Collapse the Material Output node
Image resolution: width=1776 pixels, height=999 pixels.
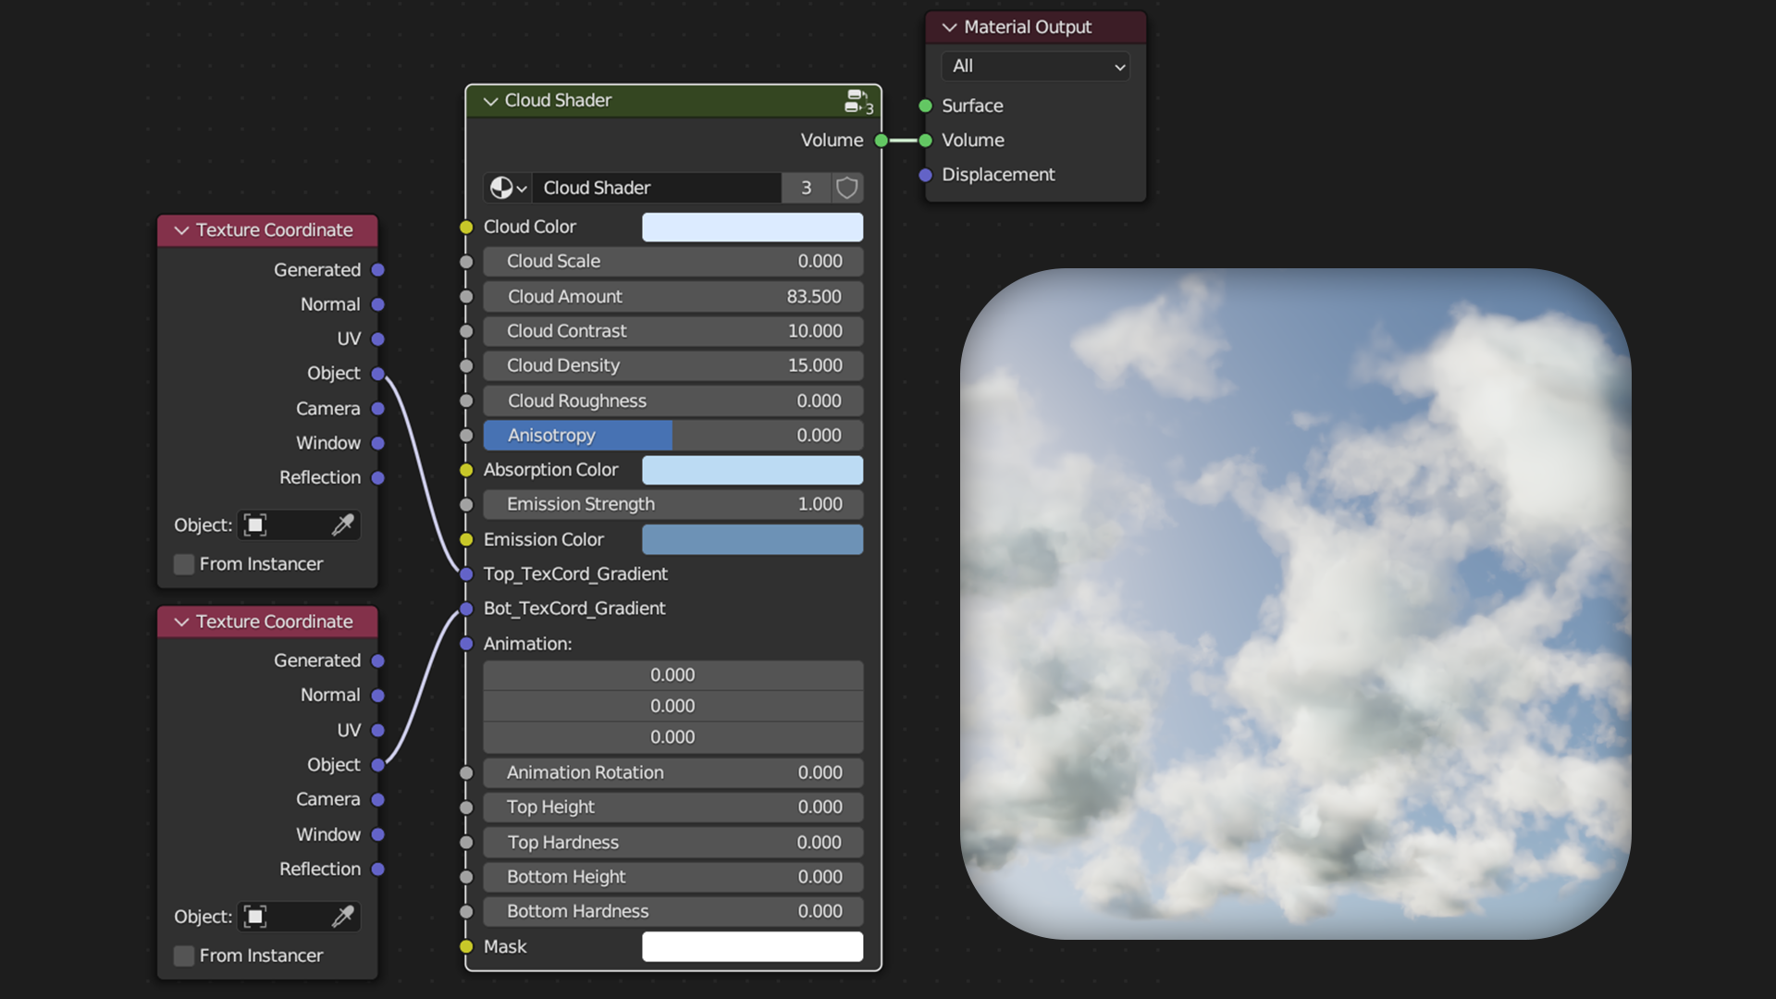pyautogui.click(x=949, y=27)
